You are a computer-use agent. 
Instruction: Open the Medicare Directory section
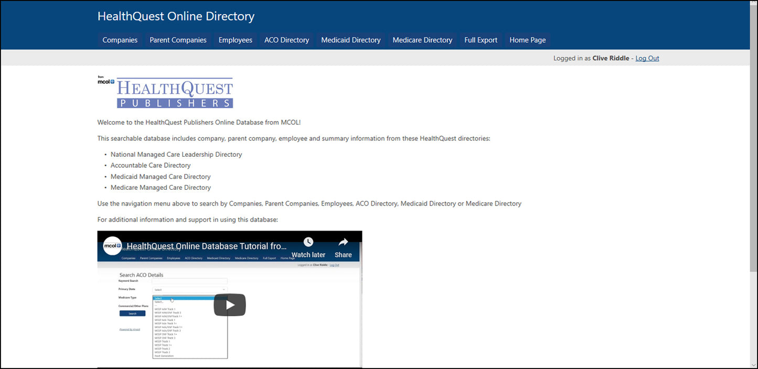[422, 40]
